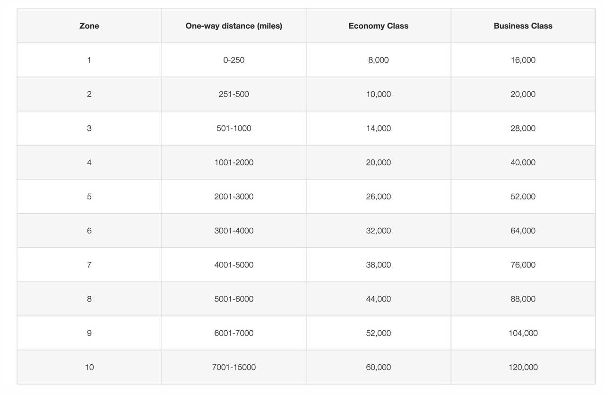Click the Zone column header
Image resolution: width=605 pixels, height=394 pixels.
[x=89, y=26]
